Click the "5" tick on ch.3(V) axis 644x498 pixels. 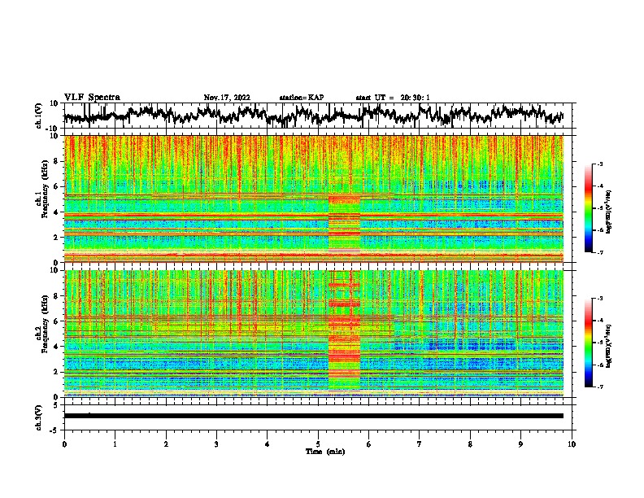click(56, 405)
